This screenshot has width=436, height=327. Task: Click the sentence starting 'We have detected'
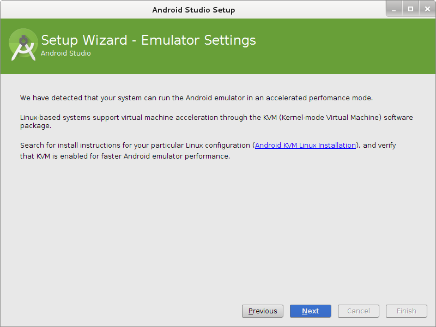coord(196,98)
